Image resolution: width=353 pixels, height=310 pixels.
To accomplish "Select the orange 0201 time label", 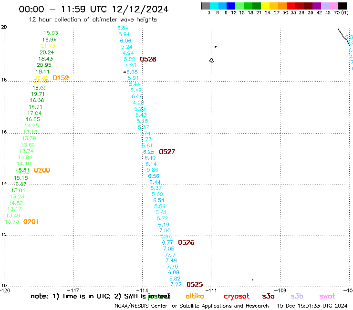I will (x=31, y=222).
